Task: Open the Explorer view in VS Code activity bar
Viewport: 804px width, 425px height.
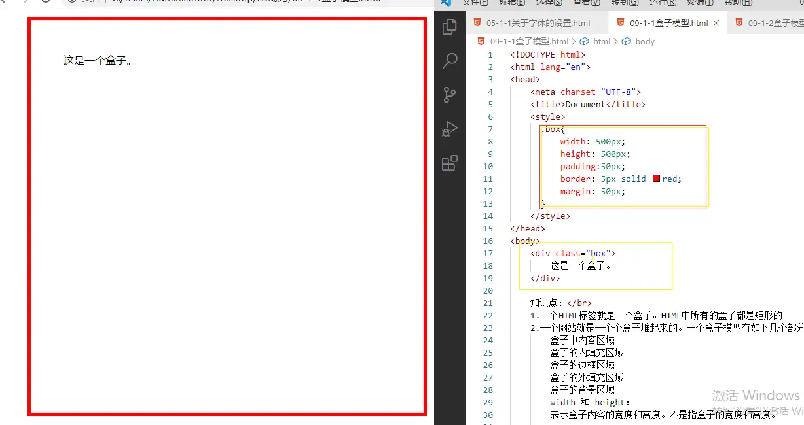Action: (x=450, y=26)
